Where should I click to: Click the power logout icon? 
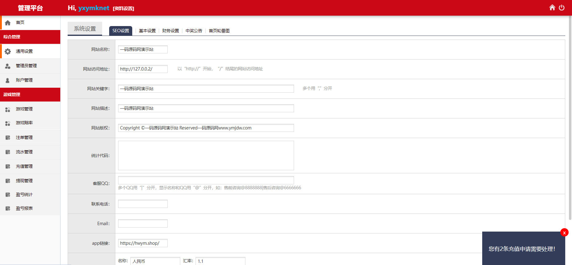click(x=562, y=7)
